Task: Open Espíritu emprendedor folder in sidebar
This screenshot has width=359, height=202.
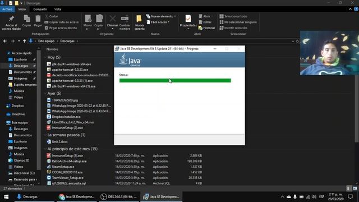Action: [22, 85]
